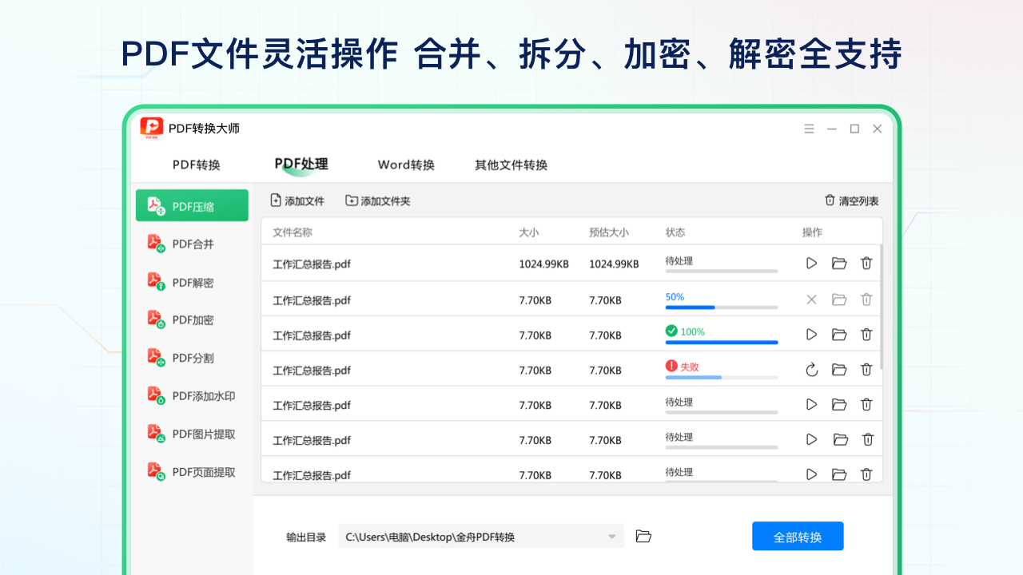
Task: Click the 清空列表 trash icon to clear the list
Action: pos(831,200)
